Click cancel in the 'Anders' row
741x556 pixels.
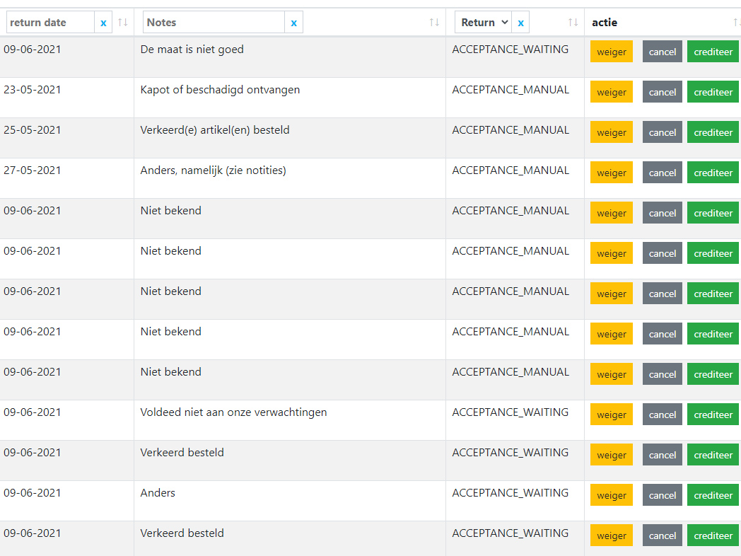point(662,495)
